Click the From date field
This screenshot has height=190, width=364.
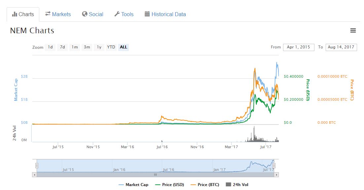pyautogui.click(x=299, y=47)
